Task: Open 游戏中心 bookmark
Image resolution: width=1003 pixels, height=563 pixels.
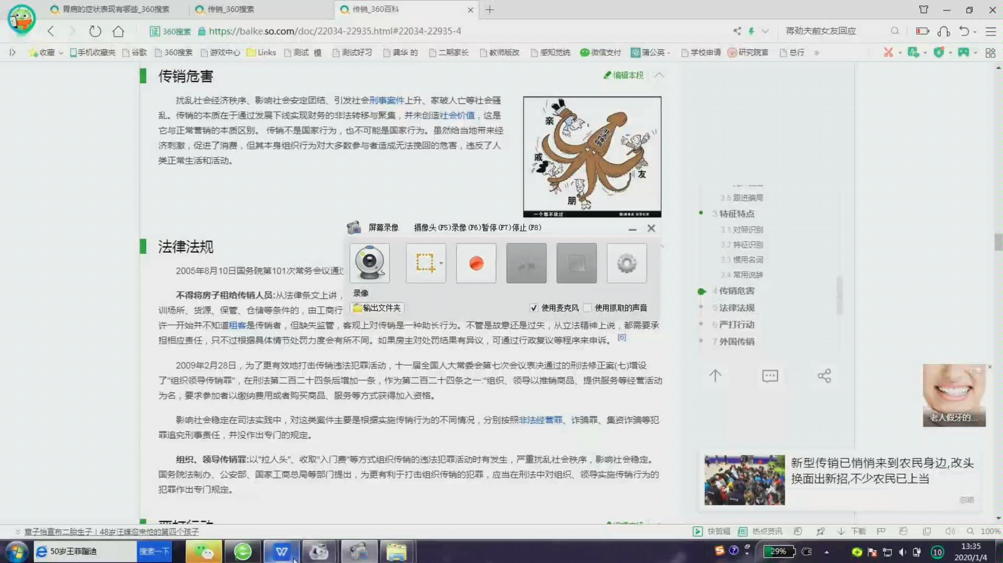Action: click(220, 52)
